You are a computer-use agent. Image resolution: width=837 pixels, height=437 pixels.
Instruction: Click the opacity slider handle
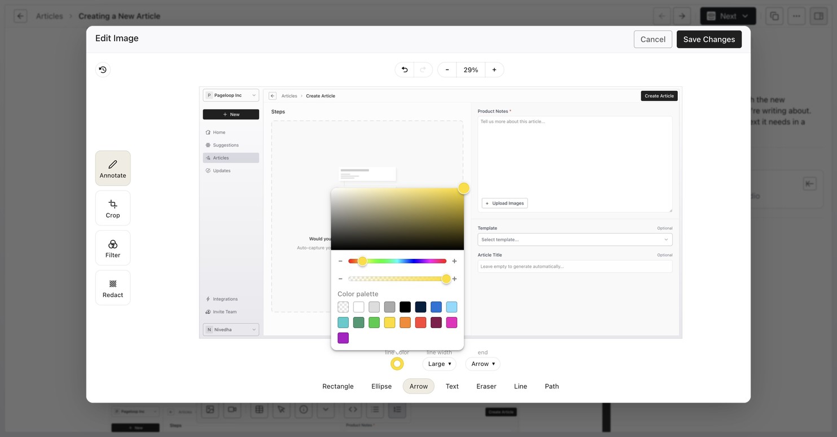coord(446,279)
